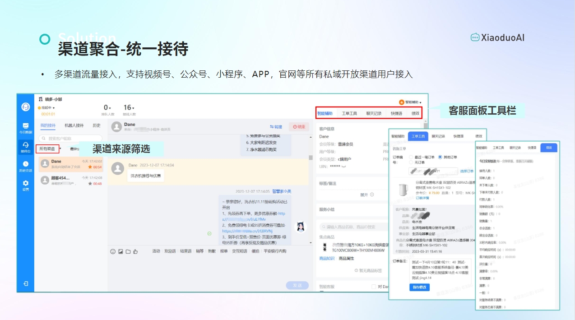This screenshot has height=320, width=575.
Task: Click Dane's avatar in the chat header
Action: click(117, 127)
